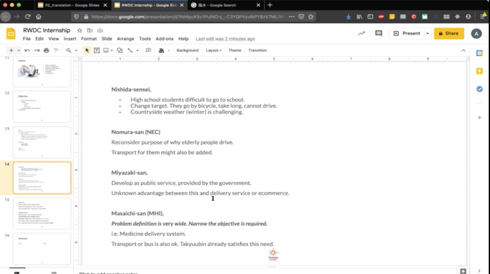Expand the new slide dropdown arrow
This screenshot has height=274, width=490.
click(x=19, y=50)
